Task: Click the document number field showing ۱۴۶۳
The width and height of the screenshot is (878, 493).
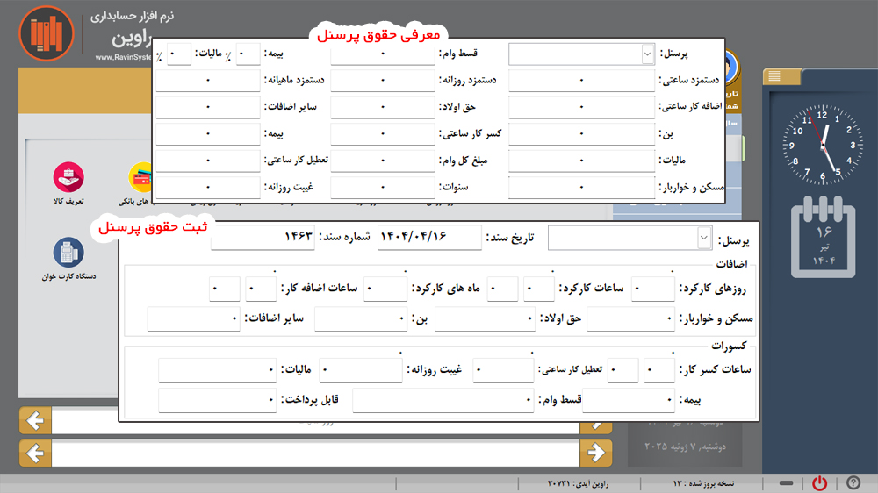Action: point(263,238)
